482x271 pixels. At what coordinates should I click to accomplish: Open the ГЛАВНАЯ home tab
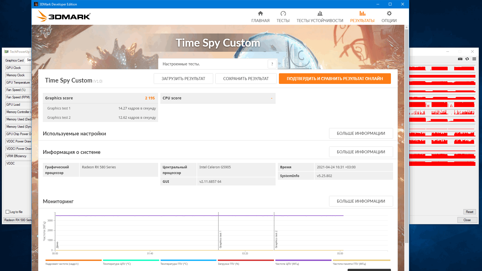tap(260, 17)
